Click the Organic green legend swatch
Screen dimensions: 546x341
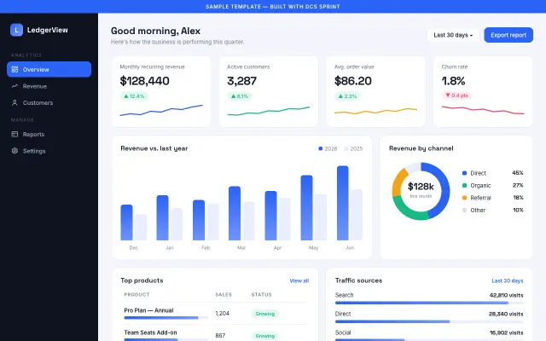(464, 186)
